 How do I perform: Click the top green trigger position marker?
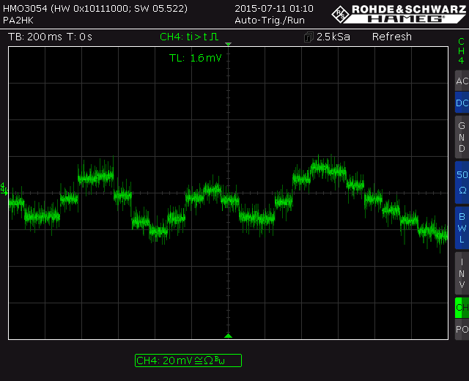(228, 45)
